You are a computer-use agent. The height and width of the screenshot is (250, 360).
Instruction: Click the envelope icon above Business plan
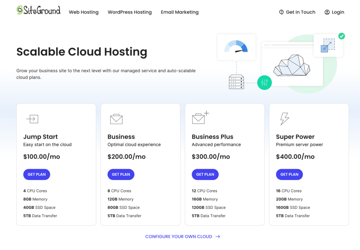coord(116,119)
